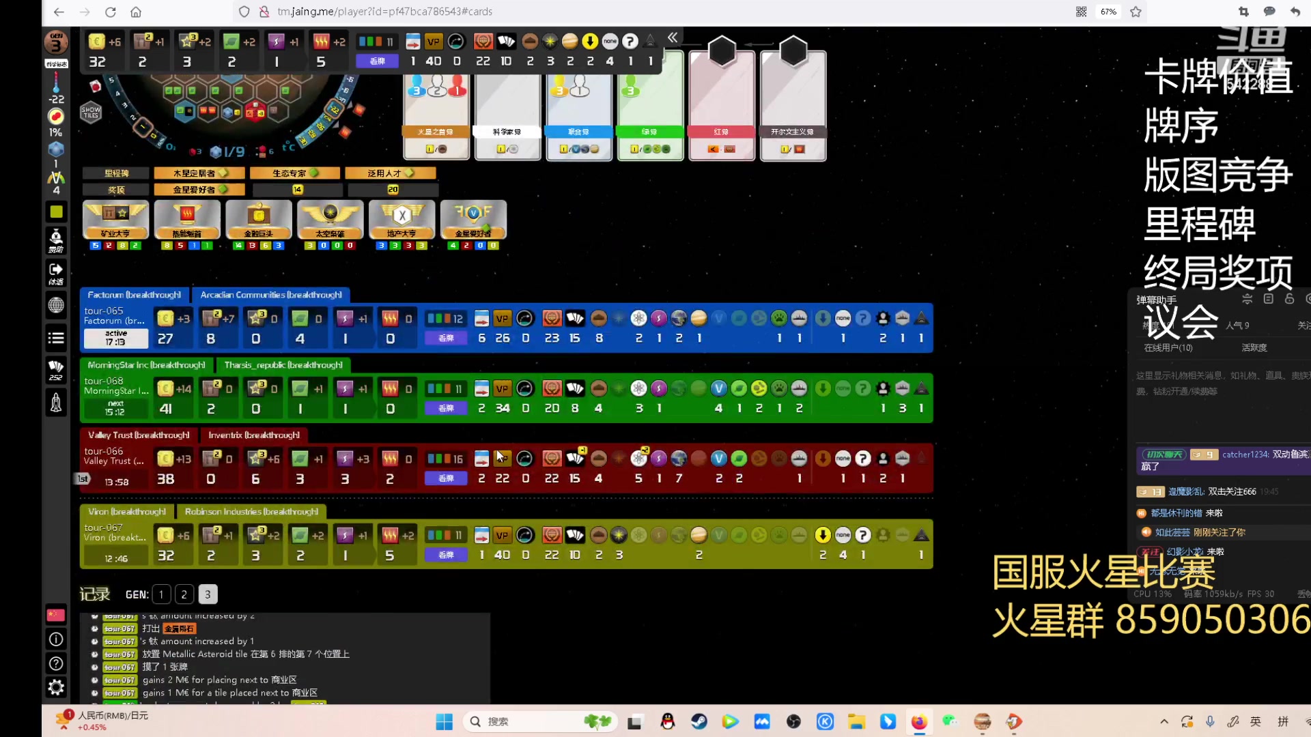Click 看牌 button in the red Valley Trust row
The height and width of the screenshot is (737, 1311).
coord(446,478)
